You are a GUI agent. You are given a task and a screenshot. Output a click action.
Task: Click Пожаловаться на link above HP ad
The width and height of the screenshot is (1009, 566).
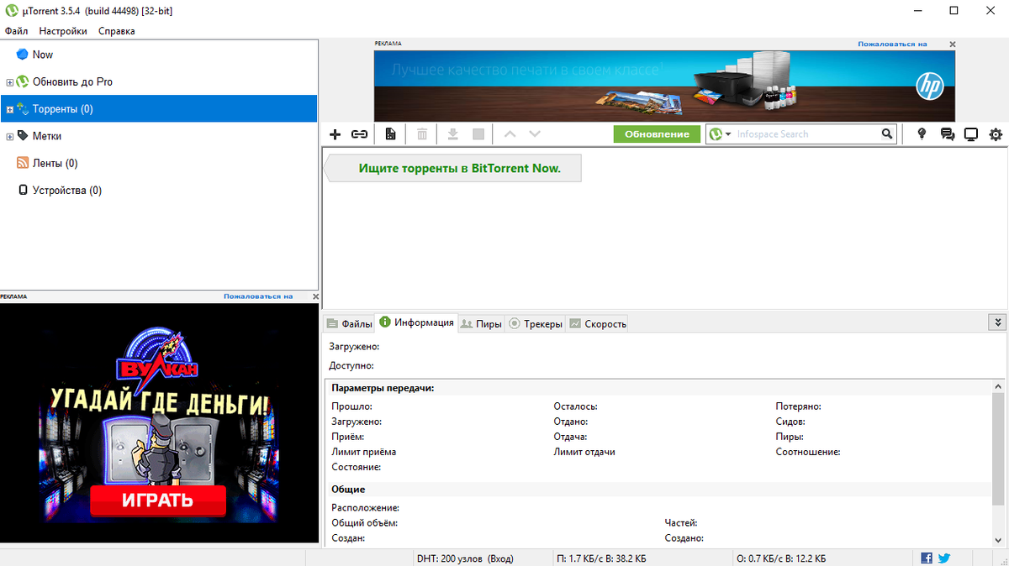coord(892,45)
